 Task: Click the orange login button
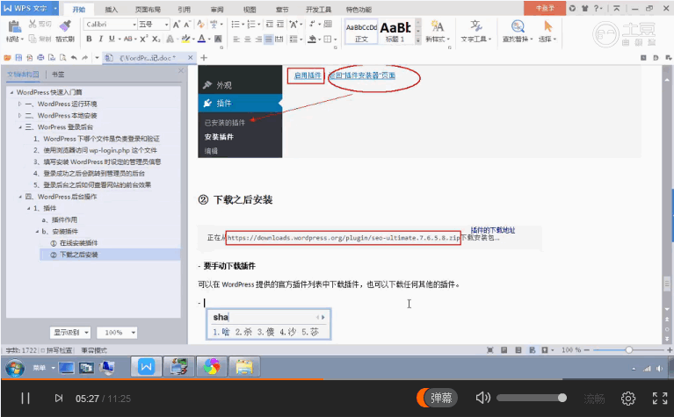point(545,8)
